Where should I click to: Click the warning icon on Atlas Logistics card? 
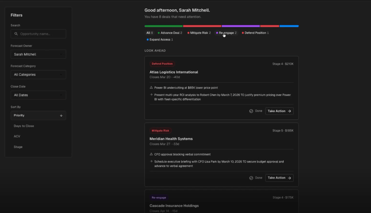(151, 88)
